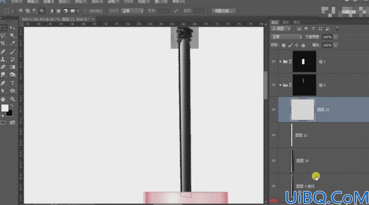The width and height of the screenshot is (369, 205).
Task: Swap foreground and background colors
Action: [12, 106]
